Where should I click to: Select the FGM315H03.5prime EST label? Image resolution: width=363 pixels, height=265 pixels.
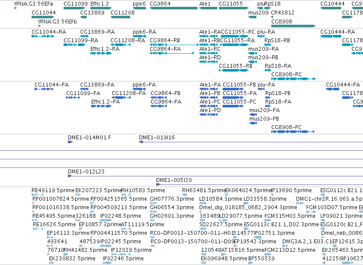coord(290,216)
